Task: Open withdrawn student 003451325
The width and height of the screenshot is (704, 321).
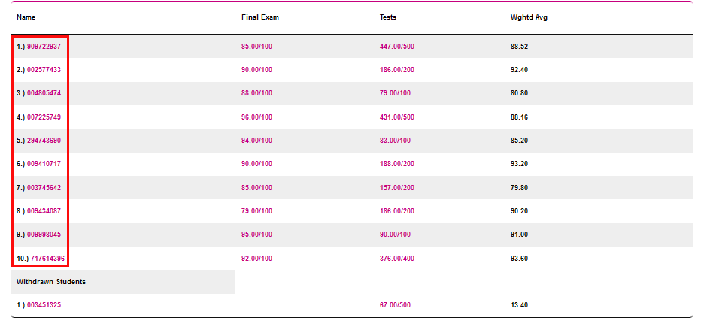Action: (x=44, y=305)
